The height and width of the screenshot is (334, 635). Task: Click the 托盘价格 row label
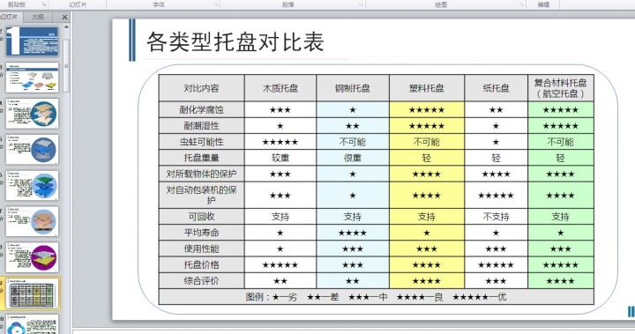[201, 264]
